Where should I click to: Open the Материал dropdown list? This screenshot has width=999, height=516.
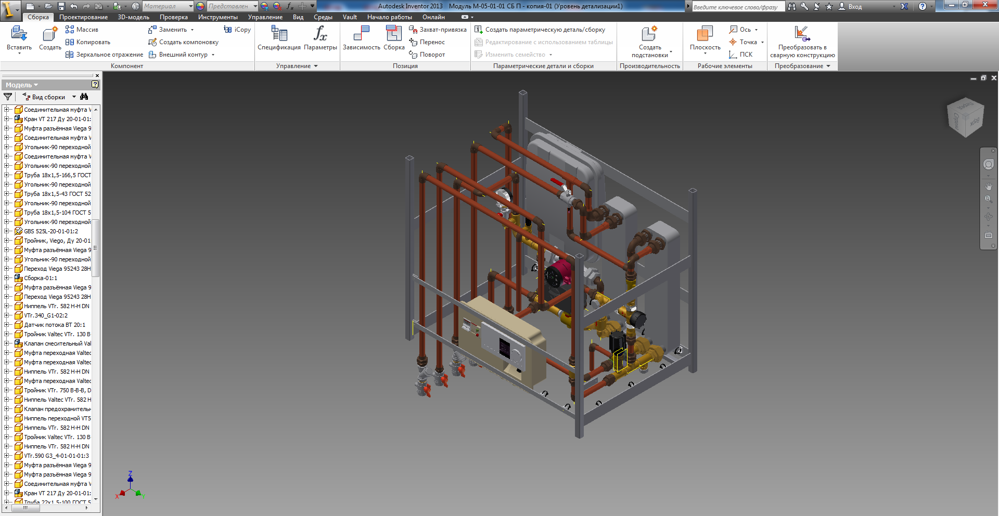(190, 6)
